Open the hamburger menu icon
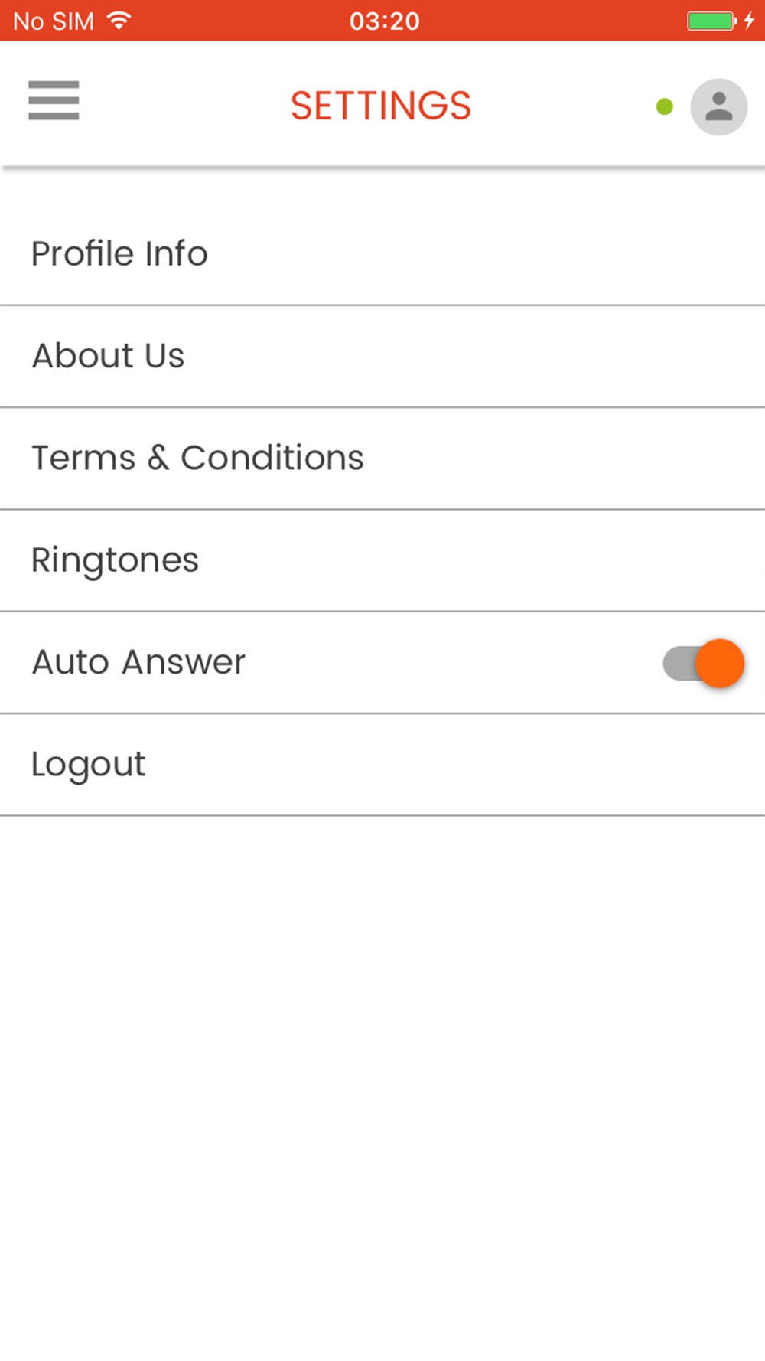Viewport: 765px width, 1361px height. (x=54, y=100)
